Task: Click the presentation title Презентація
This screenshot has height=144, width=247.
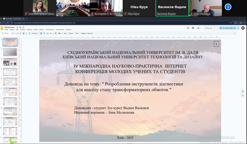Action: pyautogui.click(x=10, y=27)
